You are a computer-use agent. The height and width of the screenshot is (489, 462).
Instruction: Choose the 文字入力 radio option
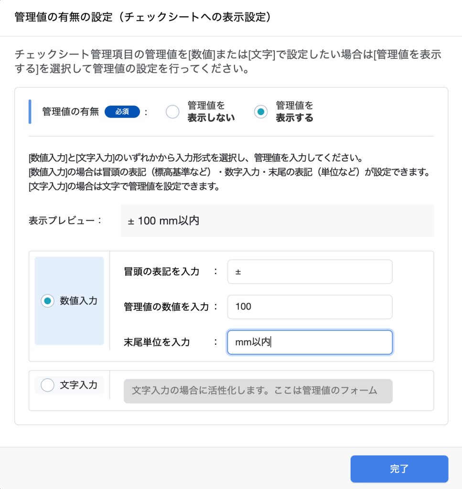coord(48,384)
